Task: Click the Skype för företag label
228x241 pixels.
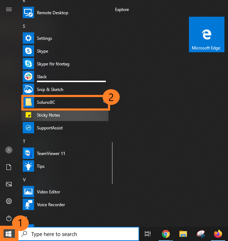Action: tap(53, 64)
